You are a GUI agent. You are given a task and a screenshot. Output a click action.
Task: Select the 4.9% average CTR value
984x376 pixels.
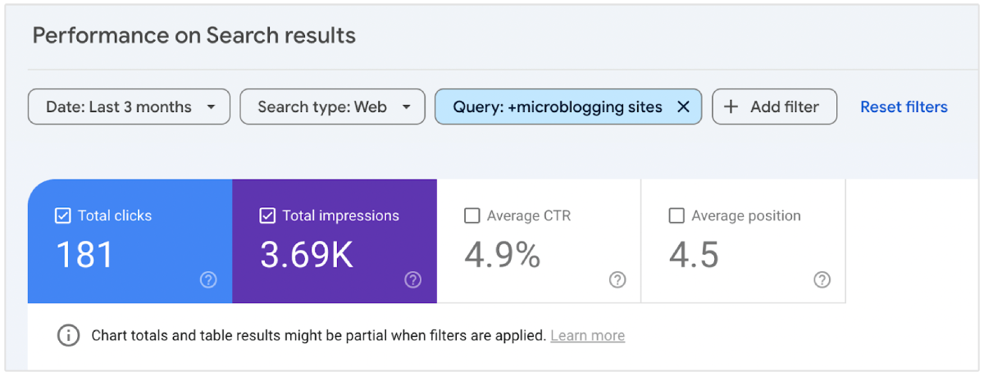[502, 255]
